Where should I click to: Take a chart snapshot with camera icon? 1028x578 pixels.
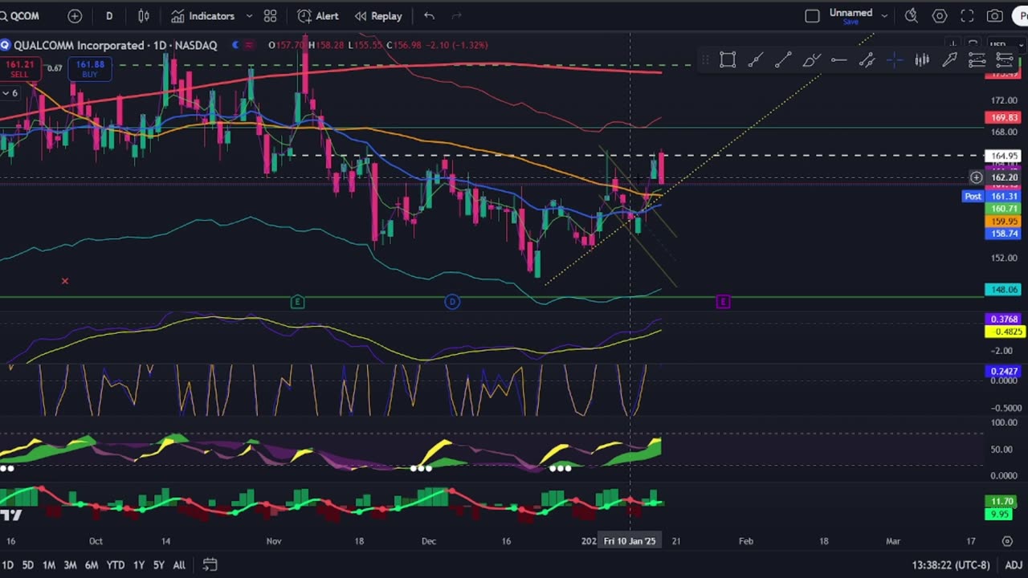995,16
